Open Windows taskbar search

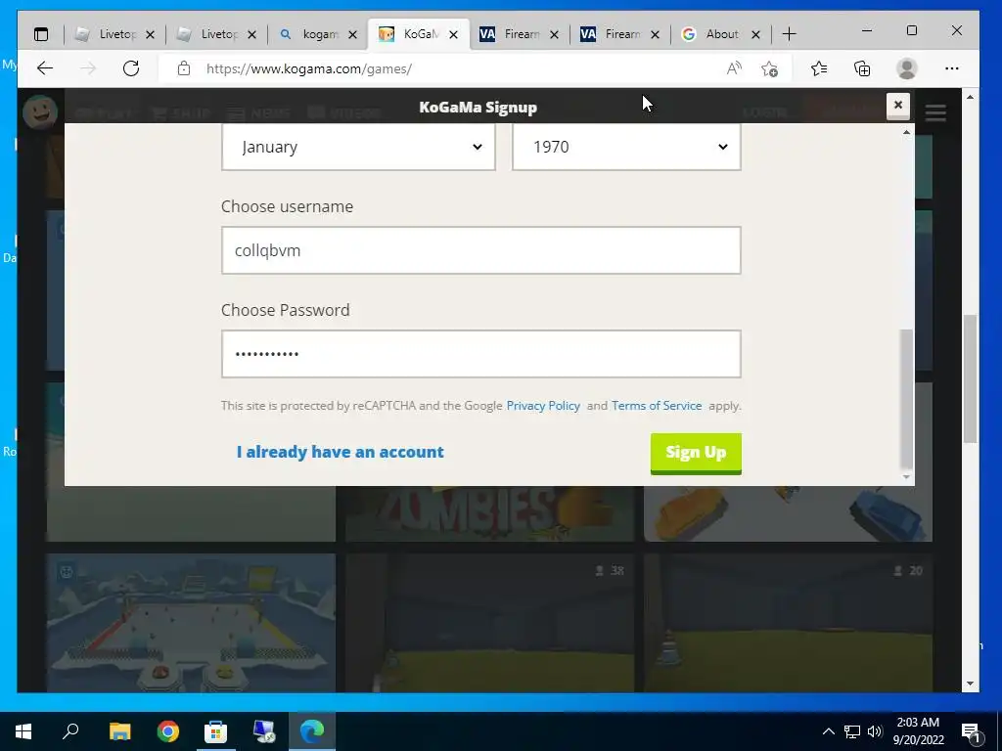[x=70, y=730]
